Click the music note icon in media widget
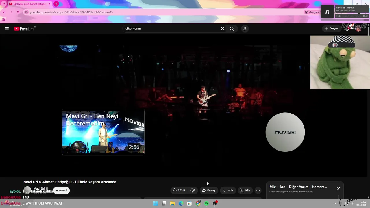The height and width of the screenshot is (208, 370). point(327,12)
